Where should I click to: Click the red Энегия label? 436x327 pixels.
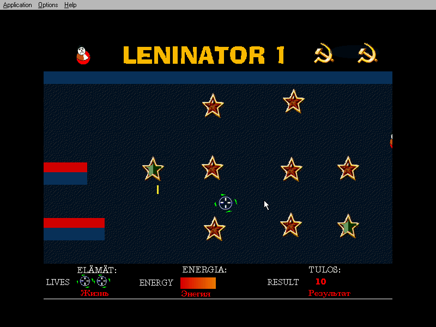tap(196, 294)
